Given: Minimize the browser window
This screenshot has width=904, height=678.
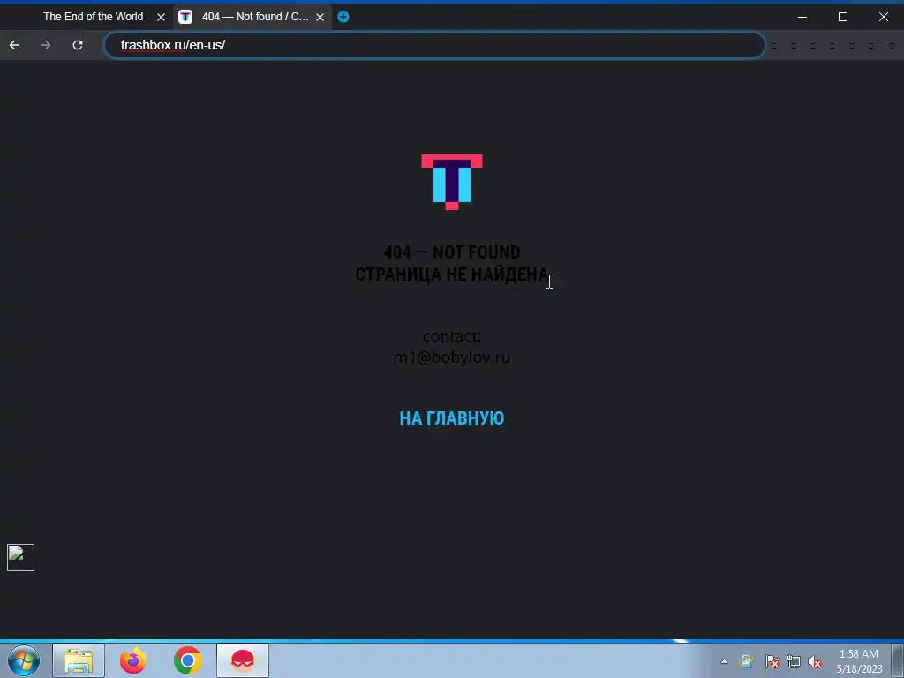Looking at the screenshot, I should tap(802, 17).
